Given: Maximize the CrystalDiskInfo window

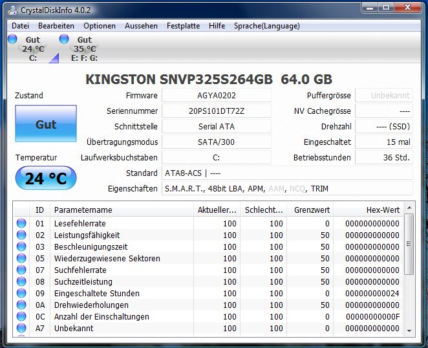Looking at the screenshot, I should 386,7.
